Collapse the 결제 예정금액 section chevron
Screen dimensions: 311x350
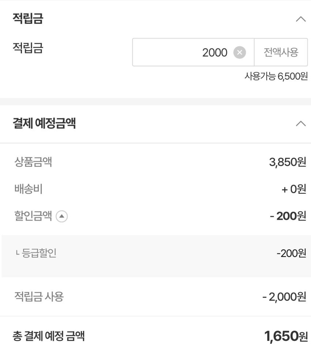pos(300,124)
